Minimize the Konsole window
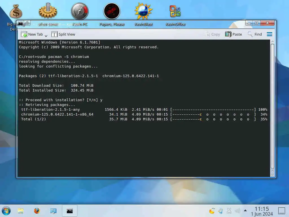This screenshot has height=217, width=289. tap(249, 23)
